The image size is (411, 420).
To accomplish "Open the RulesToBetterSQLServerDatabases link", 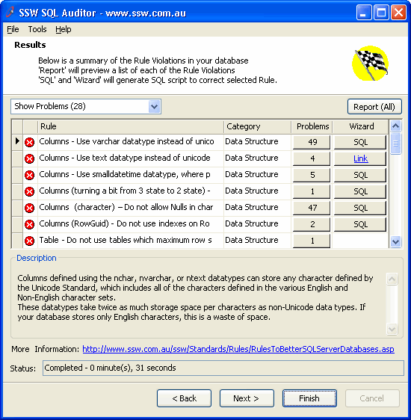I will tap(238, 349).
